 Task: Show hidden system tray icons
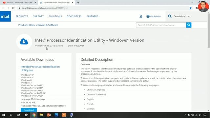click(185, 115)
